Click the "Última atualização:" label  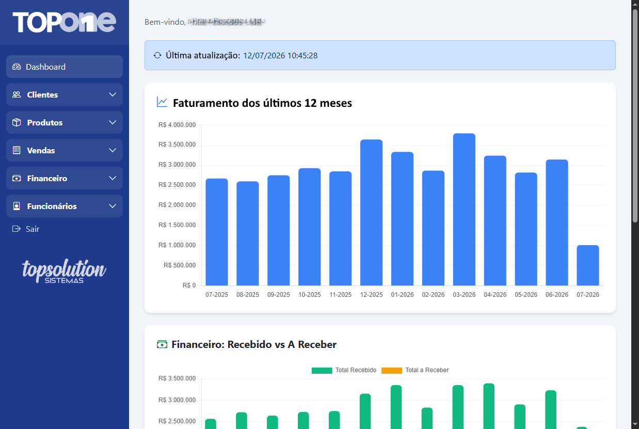(x=203, y=55)
